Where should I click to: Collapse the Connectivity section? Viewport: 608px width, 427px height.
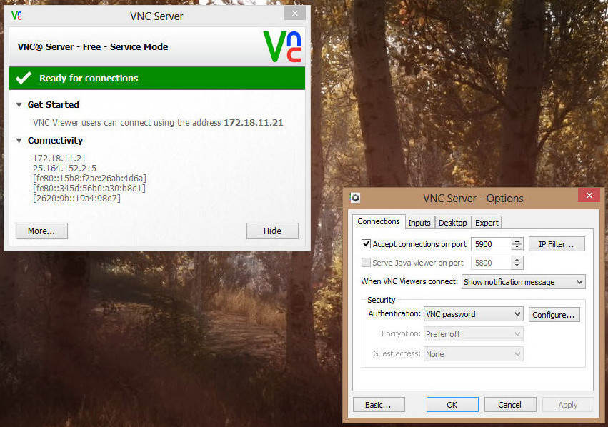coord(19,141)
